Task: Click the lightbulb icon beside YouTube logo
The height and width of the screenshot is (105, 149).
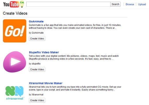Action: click(x=22, y=4)
